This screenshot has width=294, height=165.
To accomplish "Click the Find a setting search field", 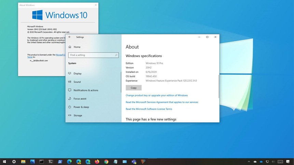I will click(91, 55).
